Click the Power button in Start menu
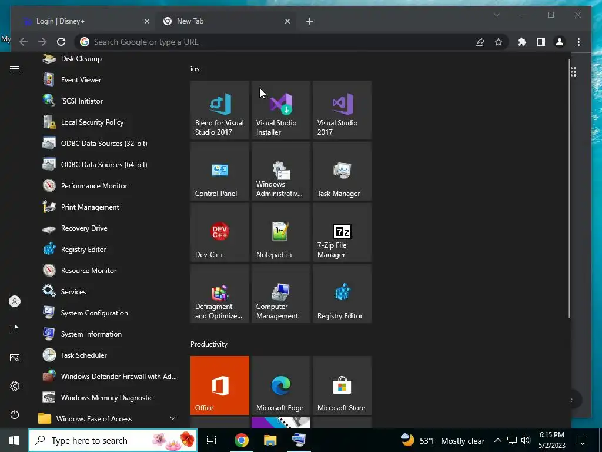The image size is (602, 452). (x=15, y=415)
